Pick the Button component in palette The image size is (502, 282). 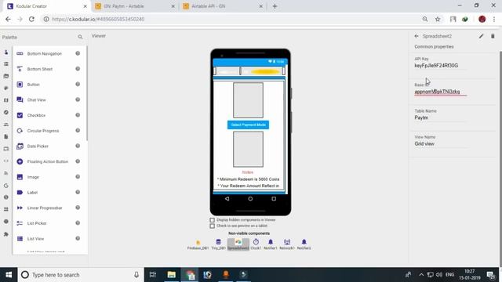33,85
